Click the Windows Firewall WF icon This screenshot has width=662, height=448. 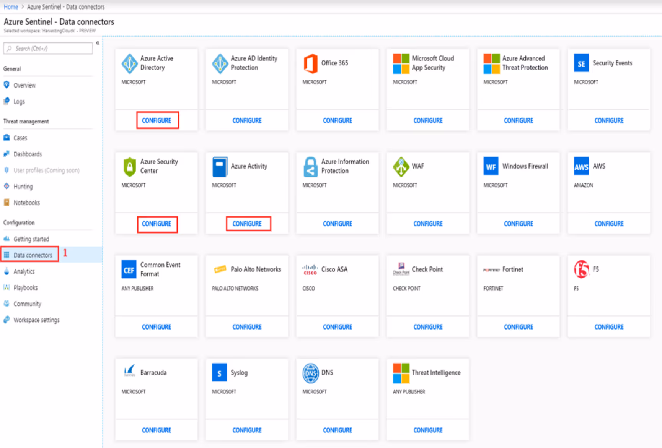click(x=491, y=166)
